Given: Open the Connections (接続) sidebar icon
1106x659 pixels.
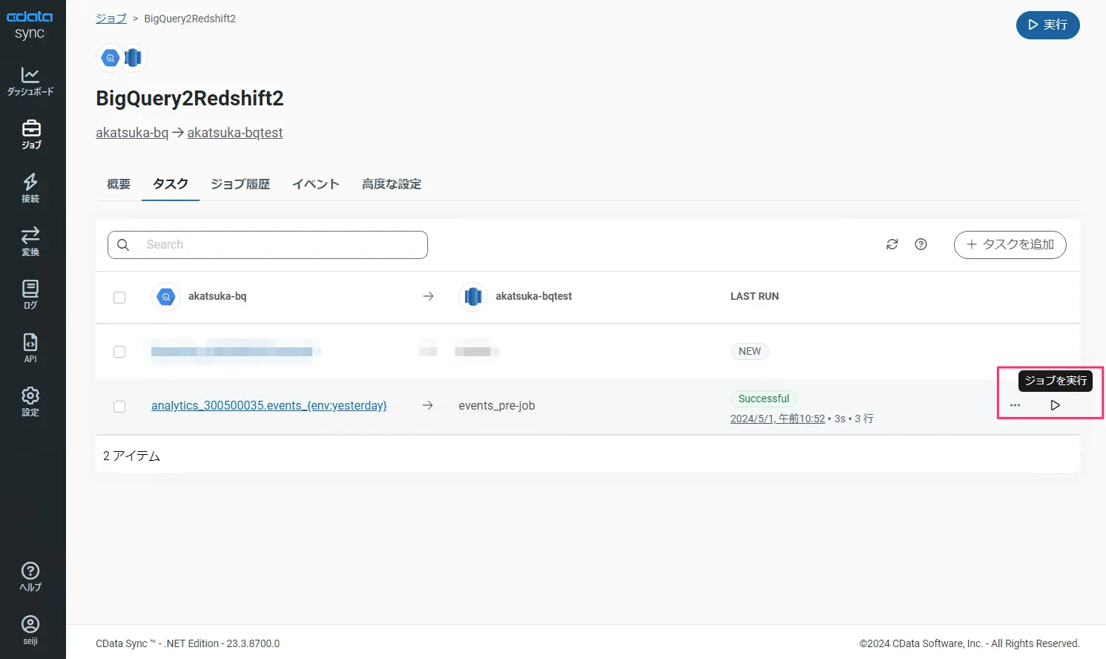Looking at the screenshot, I should click(30, 188).
